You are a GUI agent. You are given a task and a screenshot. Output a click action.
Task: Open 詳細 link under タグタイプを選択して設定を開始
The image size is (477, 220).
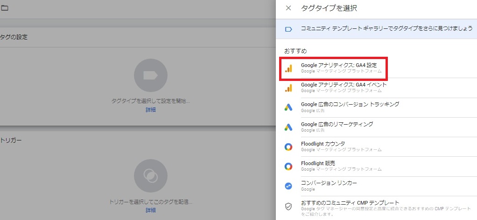pyautogui.click(x=151, y=110)
